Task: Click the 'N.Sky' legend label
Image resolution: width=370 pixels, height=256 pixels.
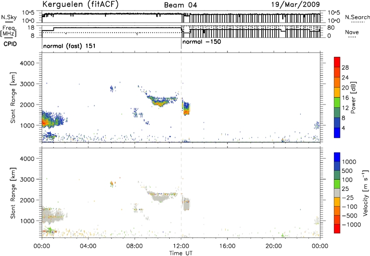Action: (9, 17)
